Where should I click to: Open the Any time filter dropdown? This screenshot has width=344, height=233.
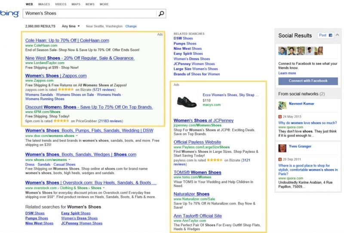(71, 26)
